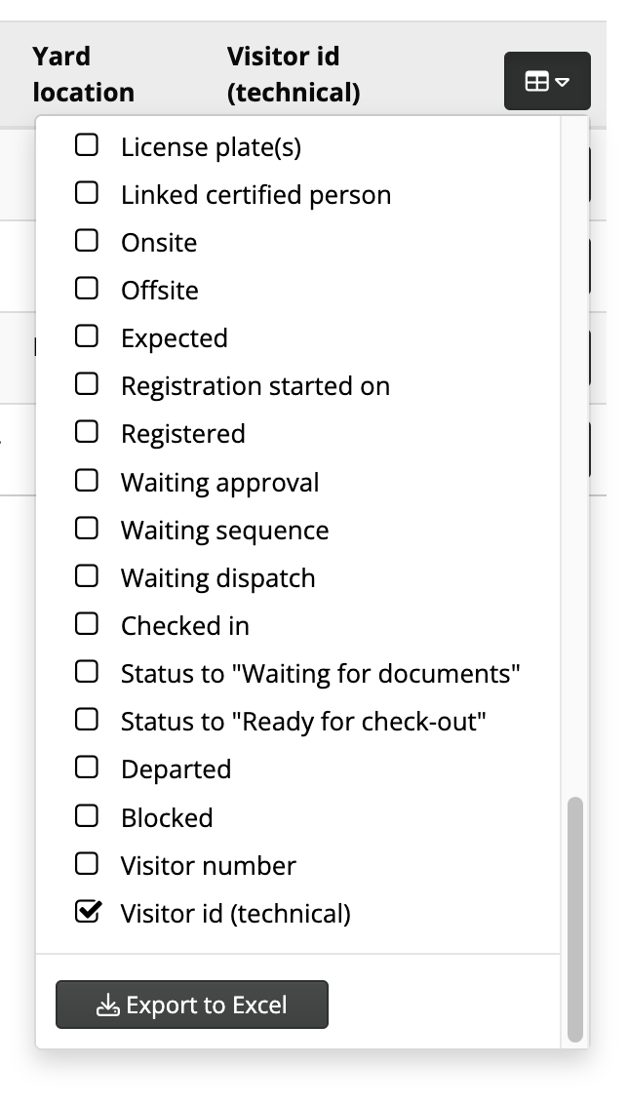Toggle the Offsite column checkbox
This screenshot has width=628, height=1104.
tap(87, 289)
